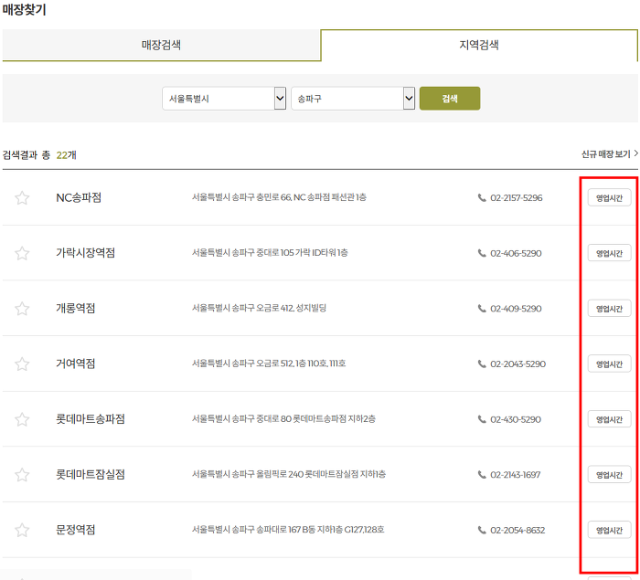Star the 롯데마트송파점 store

pyautogui.click(x=22, y=419)
